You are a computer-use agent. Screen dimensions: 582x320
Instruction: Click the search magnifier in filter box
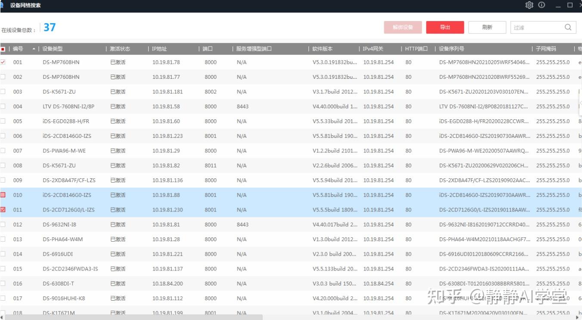[x=568, y=27]
